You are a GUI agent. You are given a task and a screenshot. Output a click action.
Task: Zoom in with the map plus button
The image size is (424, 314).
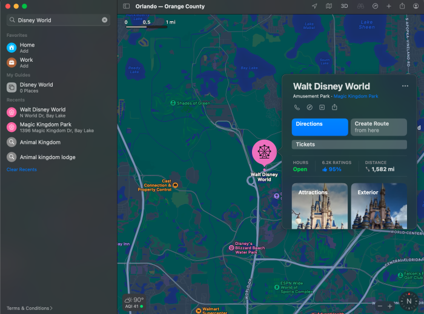point(389,306)
